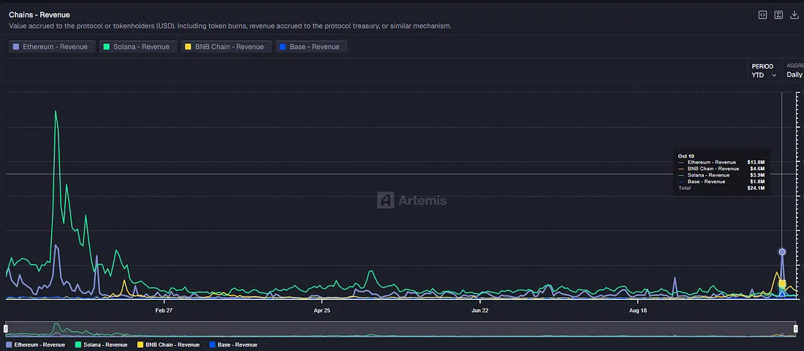Click the yellow BNB Chain marker on Oct 10

tap(782, 283)
